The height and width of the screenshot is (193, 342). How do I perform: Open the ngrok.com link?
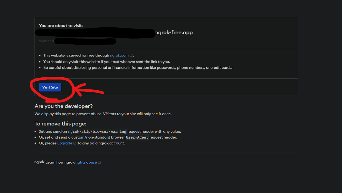tap(119, 55)
